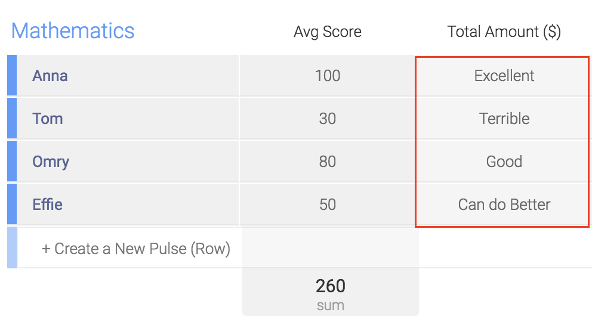The image size is (592, 328).
Task: Edit Omry's Avg Score cell showing 80
Action: 328,162
